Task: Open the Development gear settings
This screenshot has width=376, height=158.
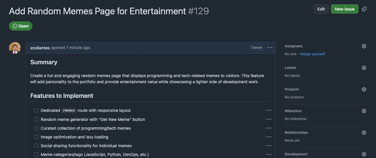Action: click(364, 154)
